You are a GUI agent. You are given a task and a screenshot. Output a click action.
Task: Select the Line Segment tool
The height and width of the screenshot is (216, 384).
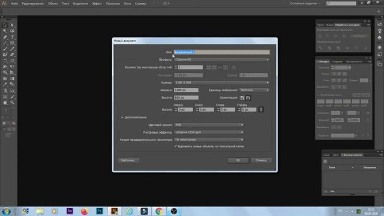coord(5,43)
